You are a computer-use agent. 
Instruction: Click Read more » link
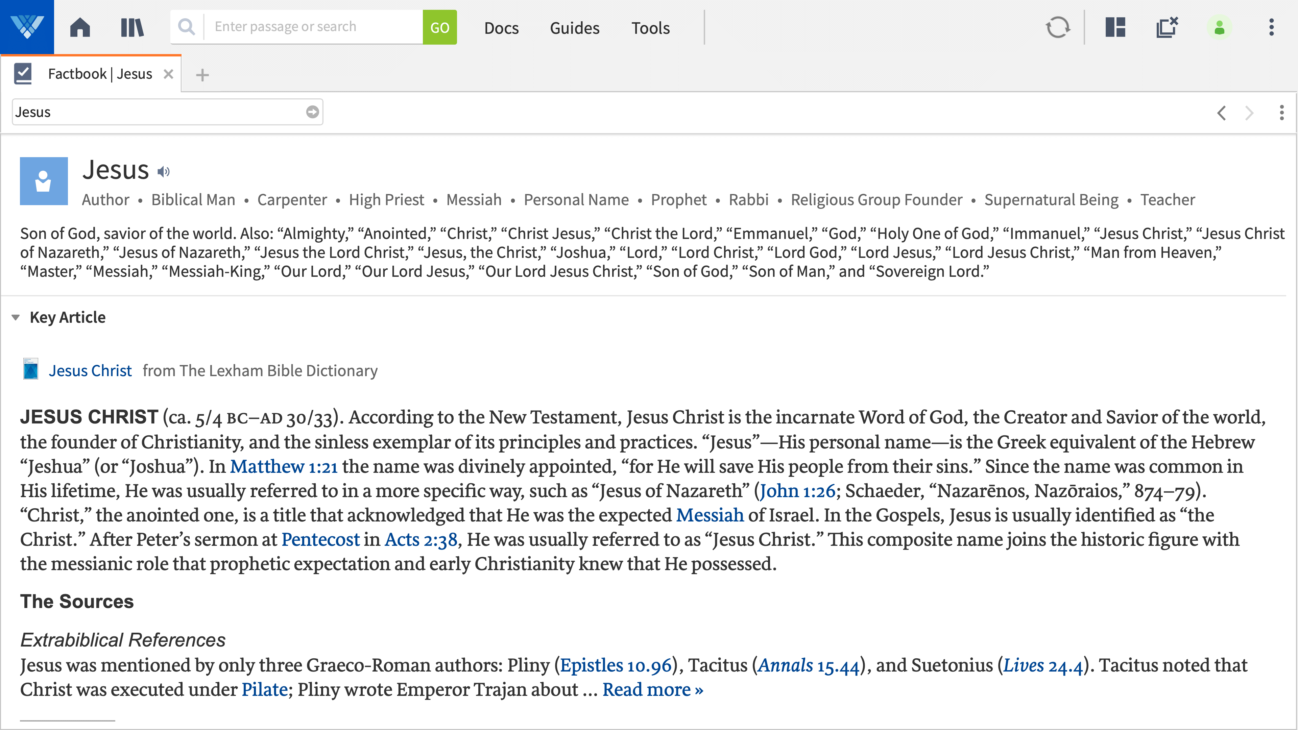[x=653, y=690]
